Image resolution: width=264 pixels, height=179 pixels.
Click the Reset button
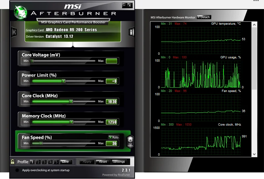tap(103, 162)
